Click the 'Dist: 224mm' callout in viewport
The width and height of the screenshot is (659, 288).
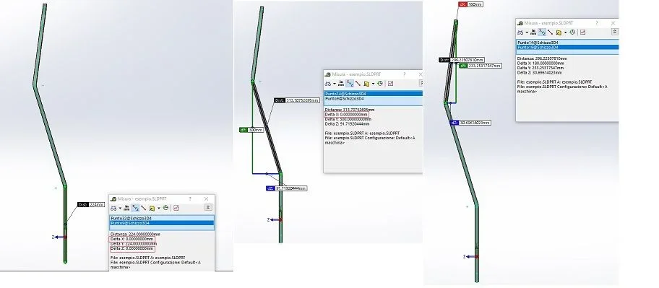[91, 205]
